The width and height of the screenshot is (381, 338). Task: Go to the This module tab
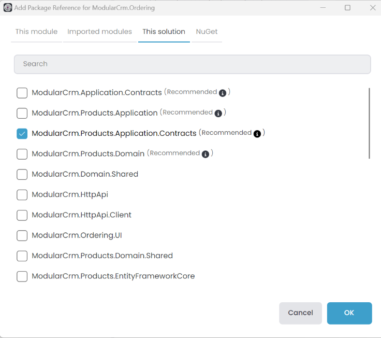pyautogui.click(x=36, y=32)
